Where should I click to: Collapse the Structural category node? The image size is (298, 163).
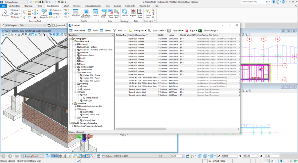73,103
